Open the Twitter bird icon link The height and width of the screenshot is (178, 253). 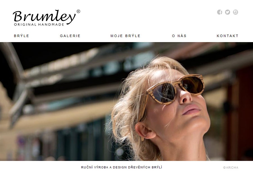click(x=227, y=12)
